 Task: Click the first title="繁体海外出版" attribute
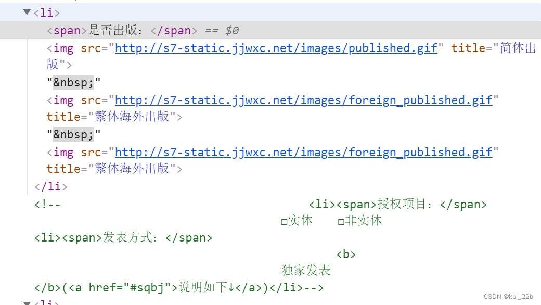coord(111,117)
